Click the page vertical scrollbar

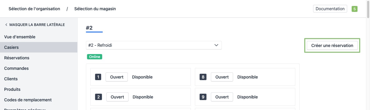368,53
